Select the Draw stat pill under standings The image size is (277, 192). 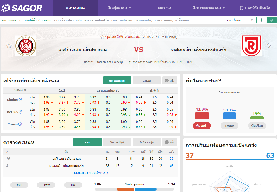pos(46,185)
